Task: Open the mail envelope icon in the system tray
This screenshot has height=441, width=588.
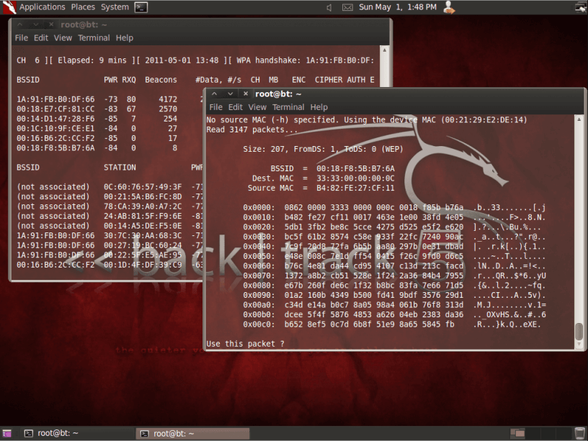Action: click(348, 6)
